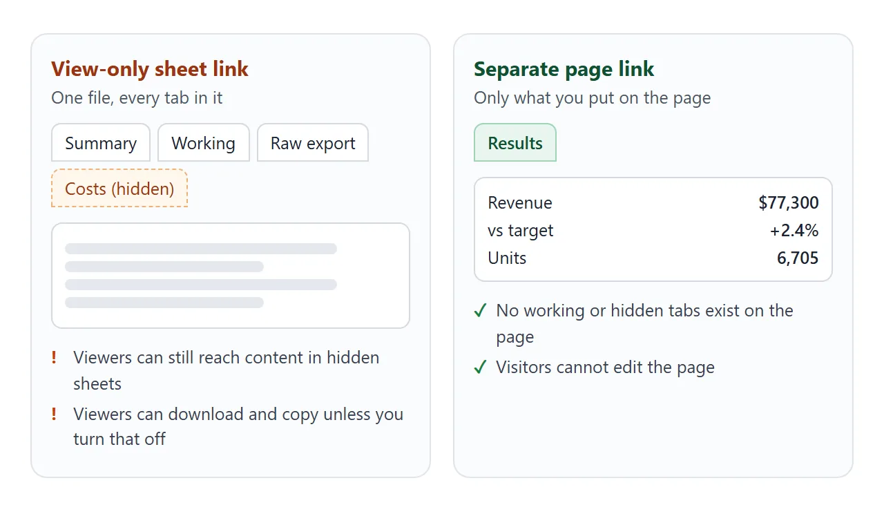
Task: Open the Summary sheet tab
Action: tap(101, 143)
